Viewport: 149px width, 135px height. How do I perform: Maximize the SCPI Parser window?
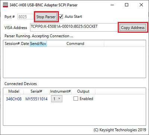pyautogui.click(x=127, y=5)
